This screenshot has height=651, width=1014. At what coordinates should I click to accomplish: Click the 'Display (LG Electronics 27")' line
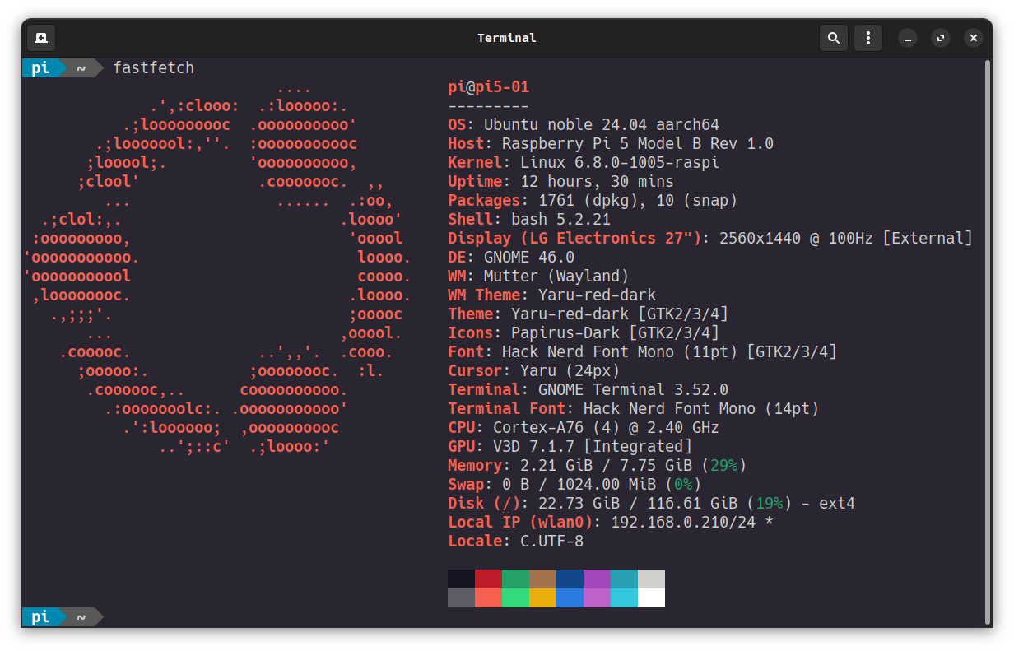click(710, 239)
